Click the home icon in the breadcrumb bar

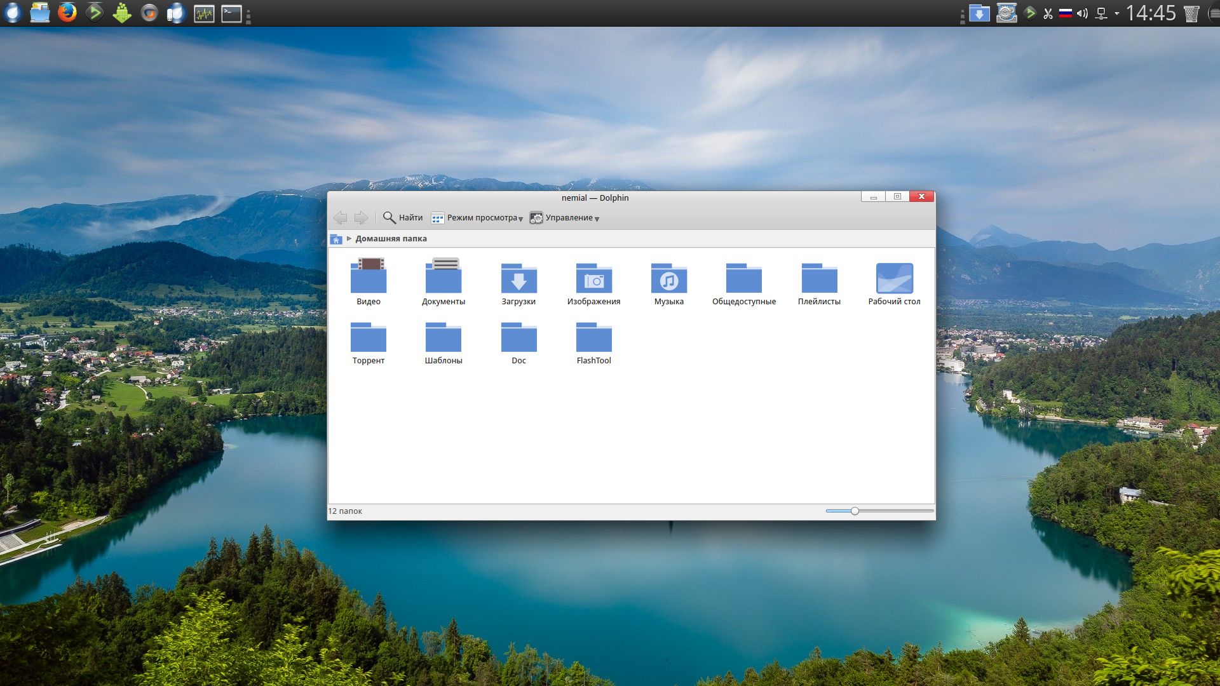coord(336,239)
